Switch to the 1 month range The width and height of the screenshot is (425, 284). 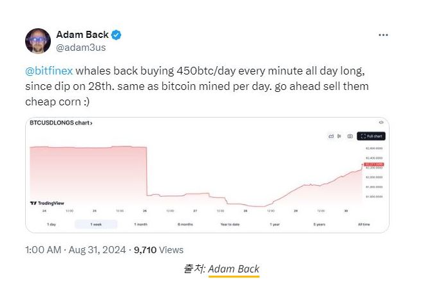[x=140, y=224]
